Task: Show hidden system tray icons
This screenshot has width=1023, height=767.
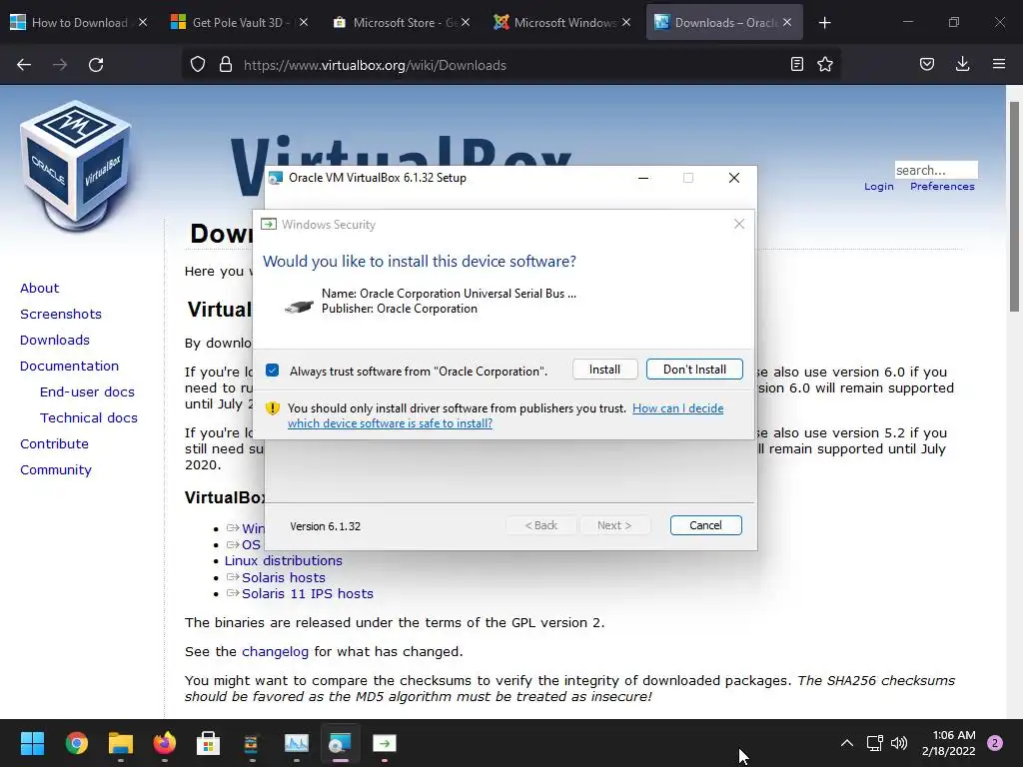Action: point(847,743)
